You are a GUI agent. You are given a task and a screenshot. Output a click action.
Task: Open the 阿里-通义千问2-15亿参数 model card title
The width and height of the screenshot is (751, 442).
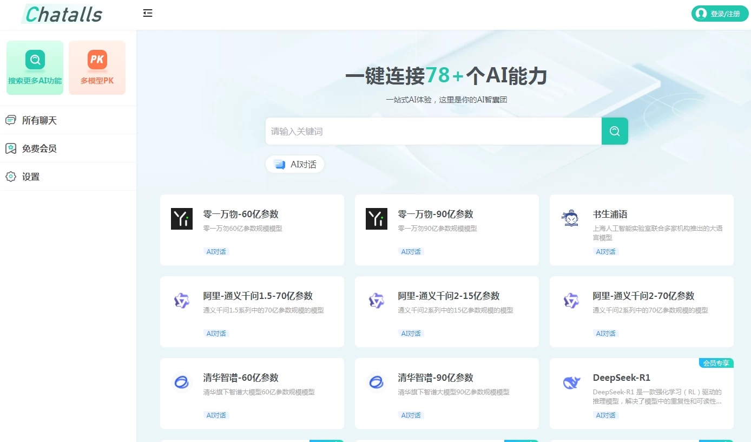coord(449,296)
